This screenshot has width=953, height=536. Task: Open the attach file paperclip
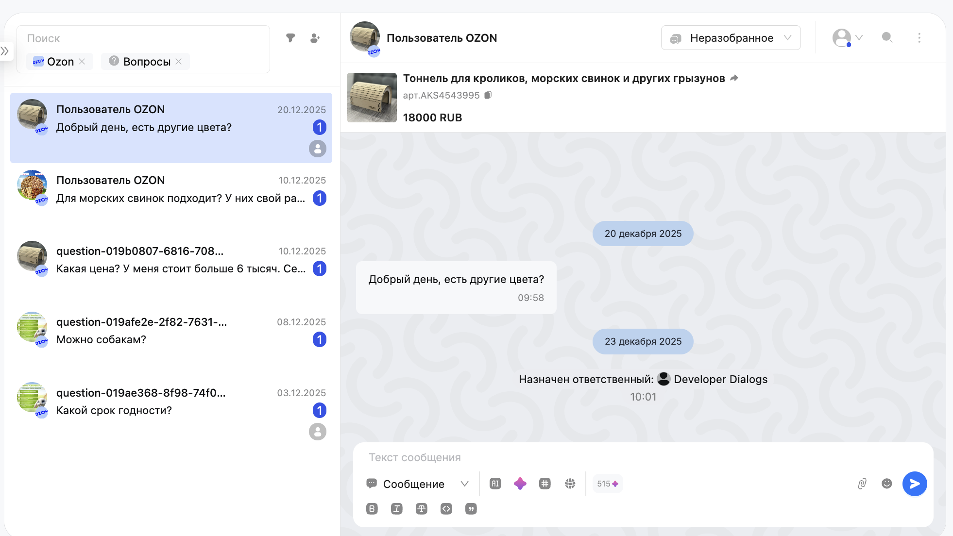(x=862, y=484)
